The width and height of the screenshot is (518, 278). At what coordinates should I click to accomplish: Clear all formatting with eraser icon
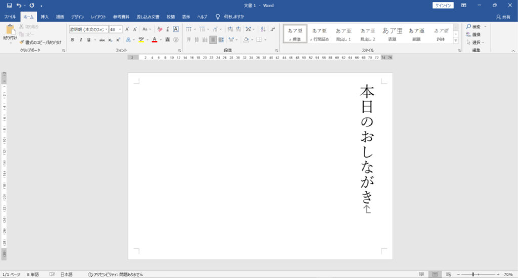pyautogui.click(x=160, y=29)
